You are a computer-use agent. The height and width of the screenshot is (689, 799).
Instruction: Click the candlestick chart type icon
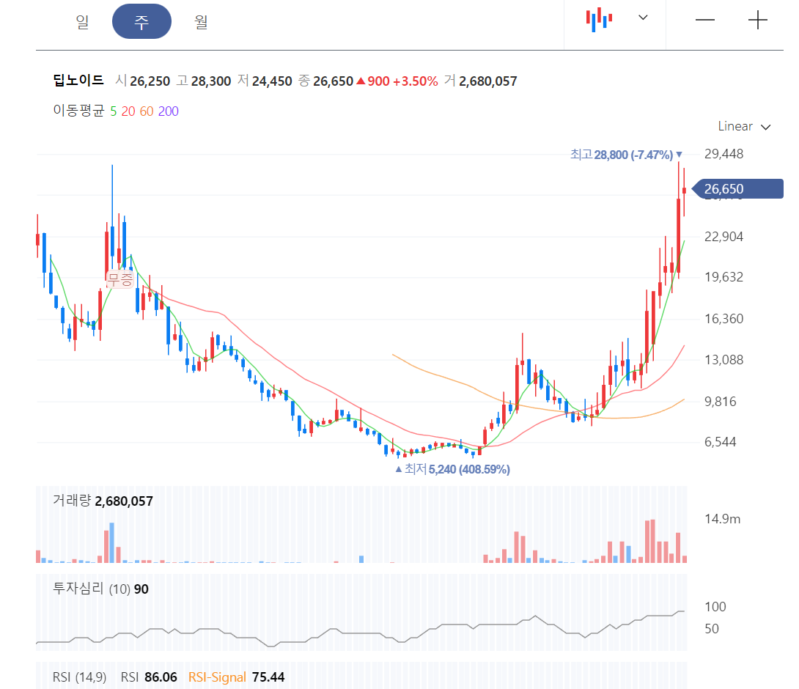click(x=599, y=20)
